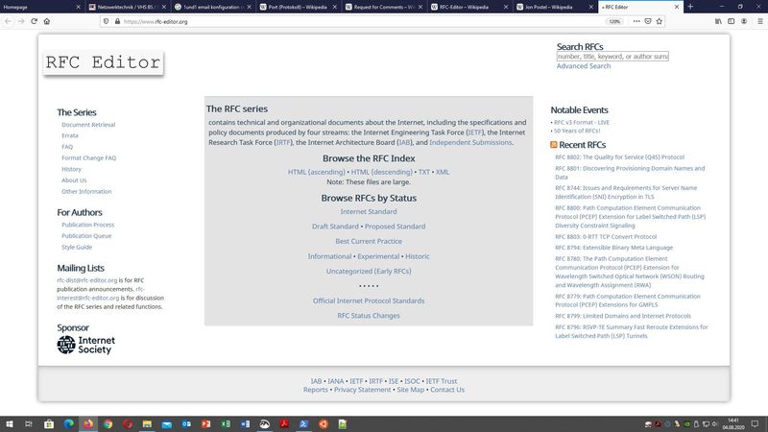Screen dimensions: 768x432
Task: Open RFC 8803 0-RTT TCP Convert link
Action: (606, 236)
